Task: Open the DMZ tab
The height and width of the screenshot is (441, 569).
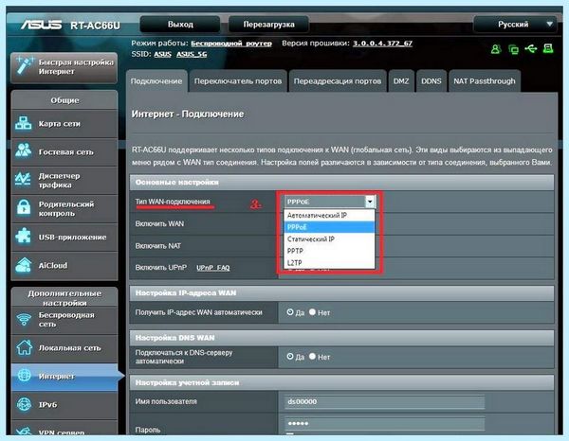Action: click(x=401, y=81)
